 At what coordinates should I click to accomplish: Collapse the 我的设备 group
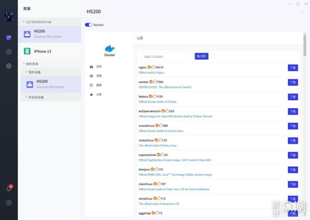point(27,72)
